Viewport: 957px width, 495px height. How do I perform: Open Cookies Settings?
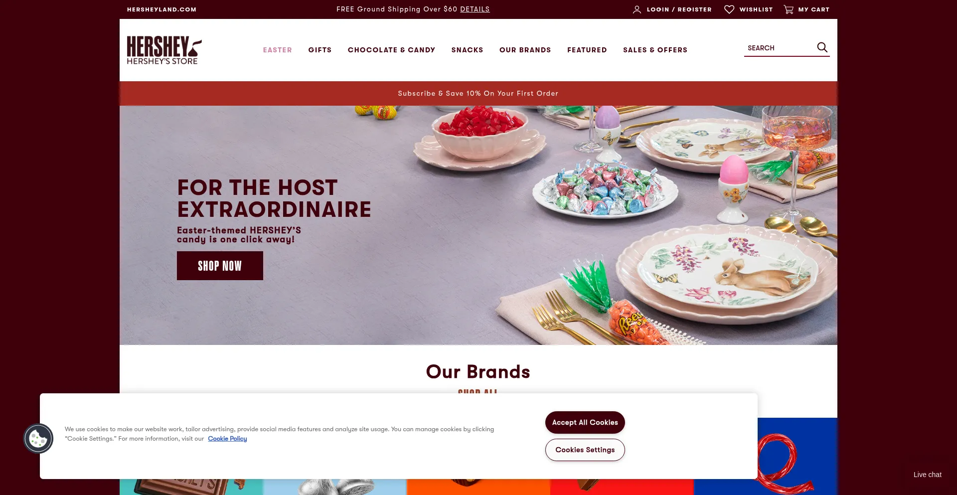click(585, 450)
